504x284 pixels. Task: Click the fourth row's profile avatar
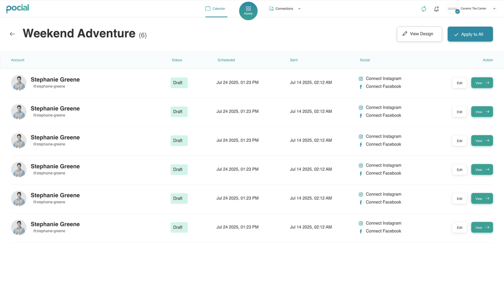point(19,170)
